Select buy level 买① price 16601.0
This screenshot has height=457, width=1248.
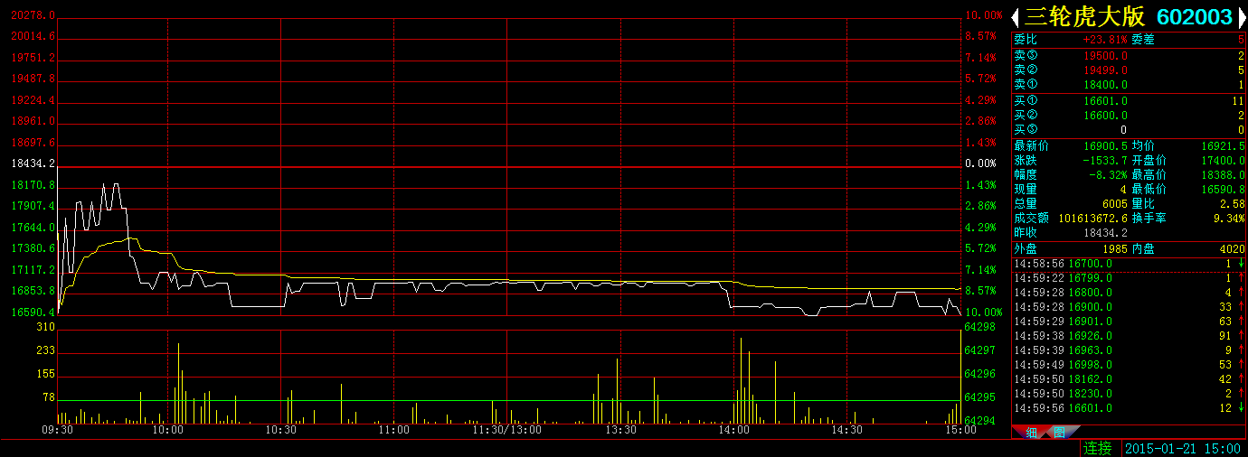[x=1105, y=101]
